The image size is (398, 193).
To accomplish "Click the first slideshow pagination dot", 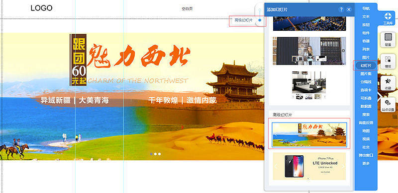I will [151, 154].
